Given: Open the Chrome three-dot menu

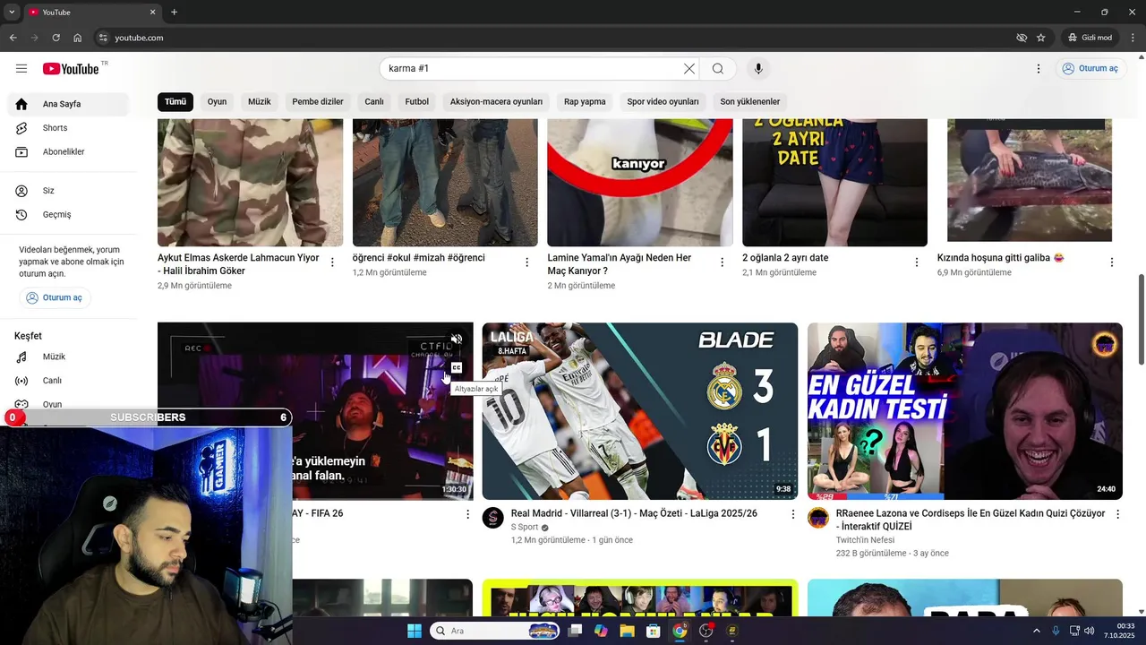Looking at the screenshot, I should tap(1132, 38).
